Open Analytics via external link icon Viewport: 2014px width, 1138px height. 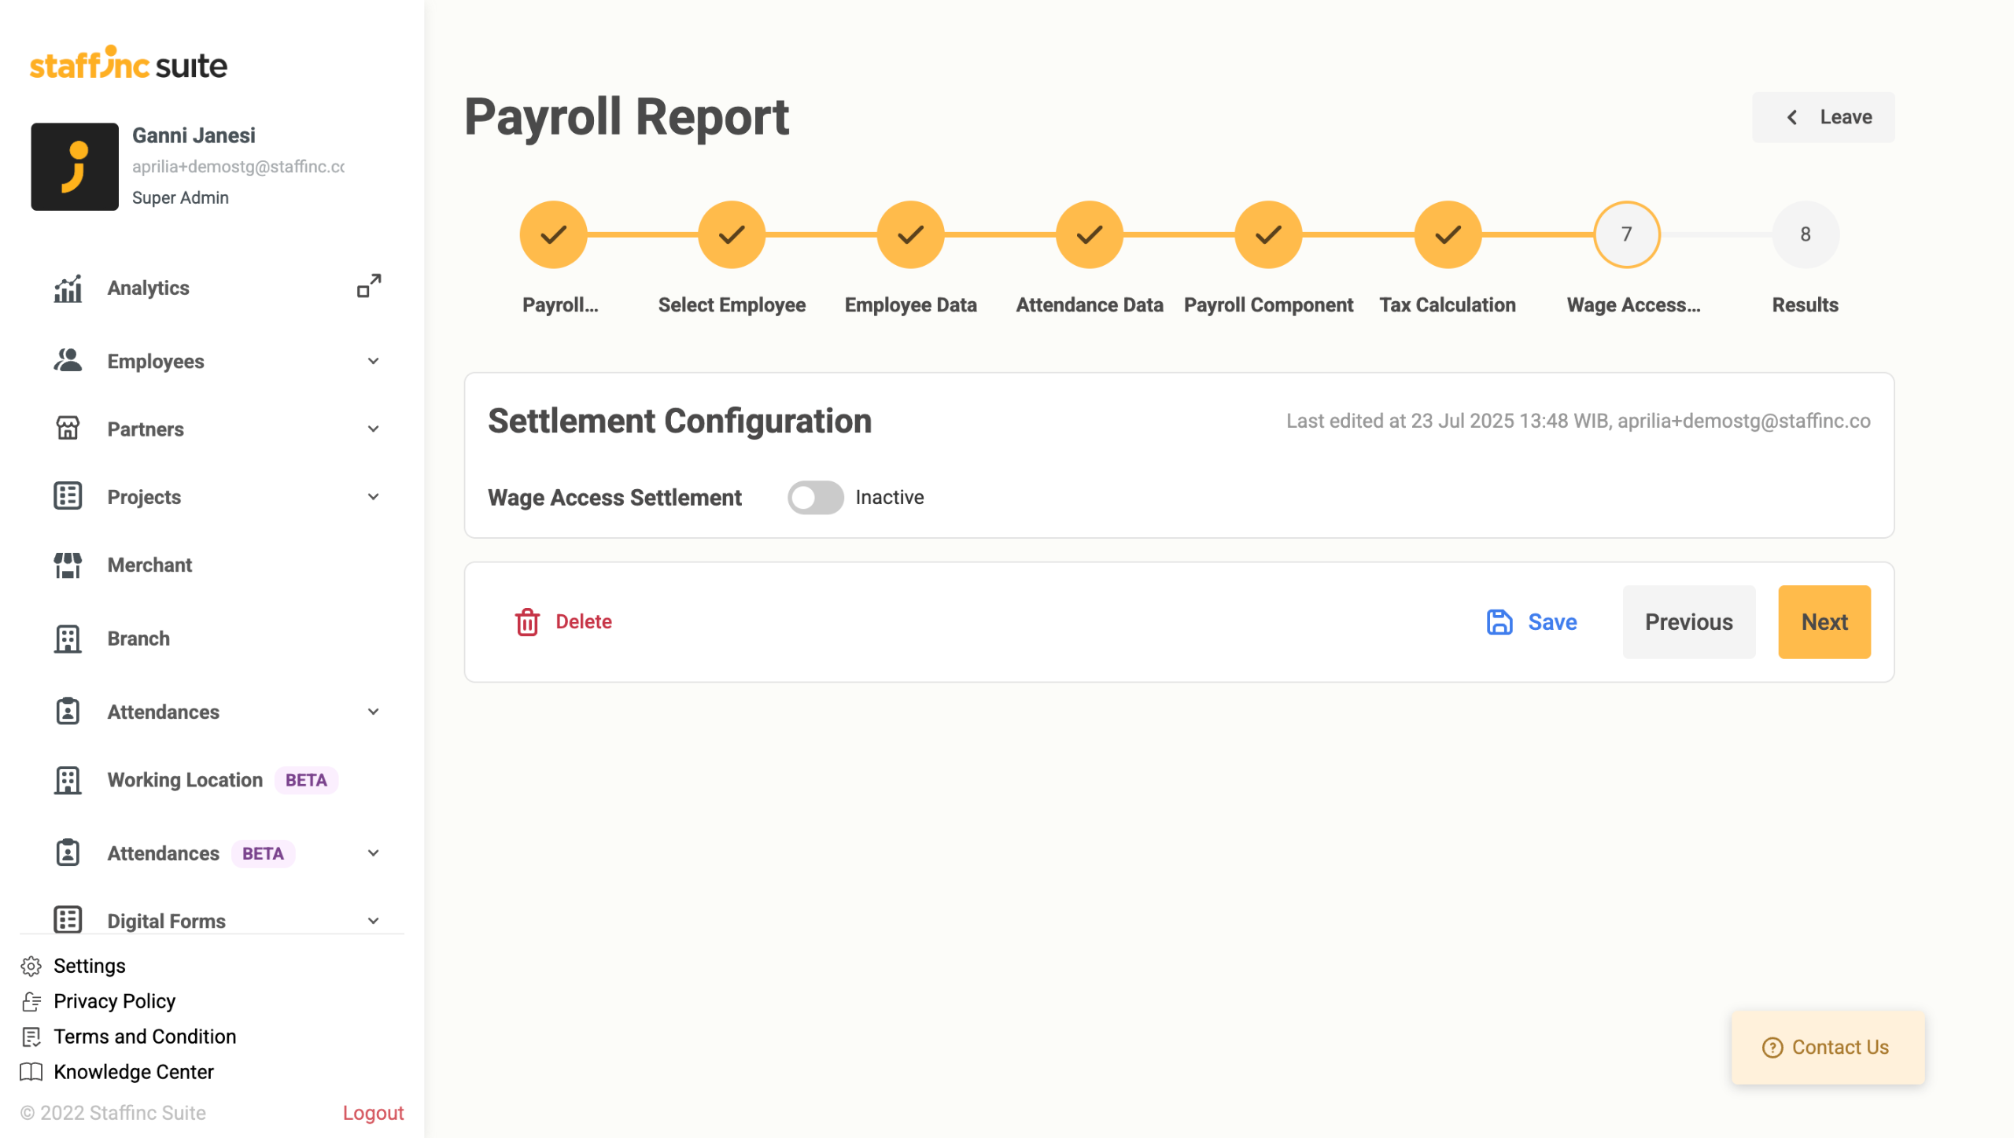[369, 286]
